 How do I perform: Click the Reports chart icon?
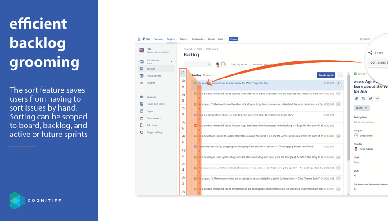click(x=142, y=83)
